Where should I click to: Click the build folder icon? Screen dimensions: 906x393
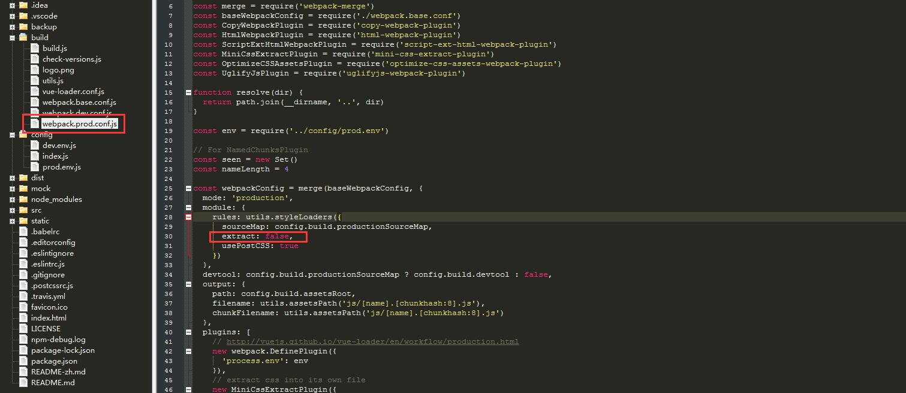click(23, 37)
